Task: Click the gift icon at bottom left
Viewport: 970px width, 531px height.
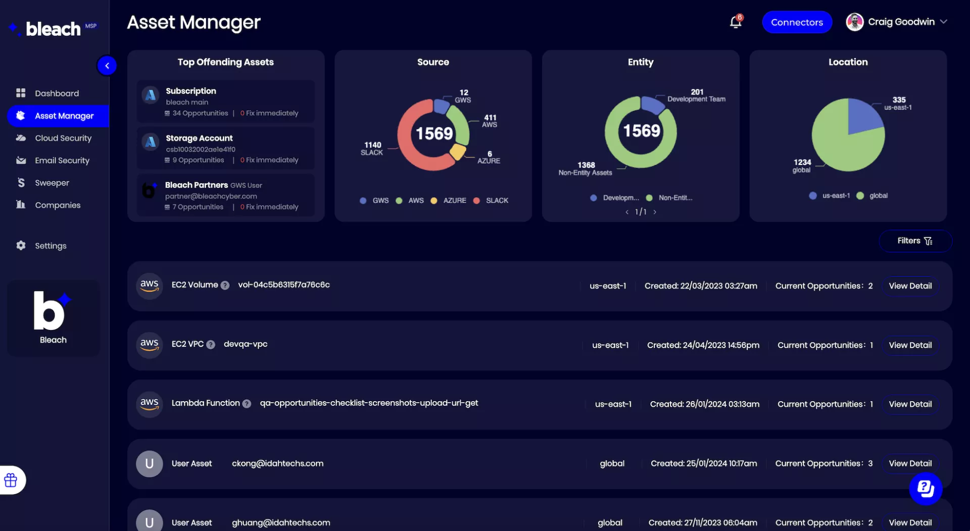Action: coord(11,480)
